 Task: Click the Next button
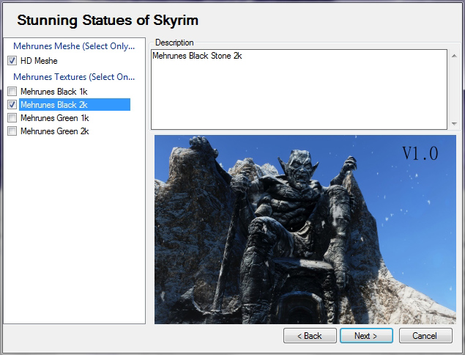366,336
